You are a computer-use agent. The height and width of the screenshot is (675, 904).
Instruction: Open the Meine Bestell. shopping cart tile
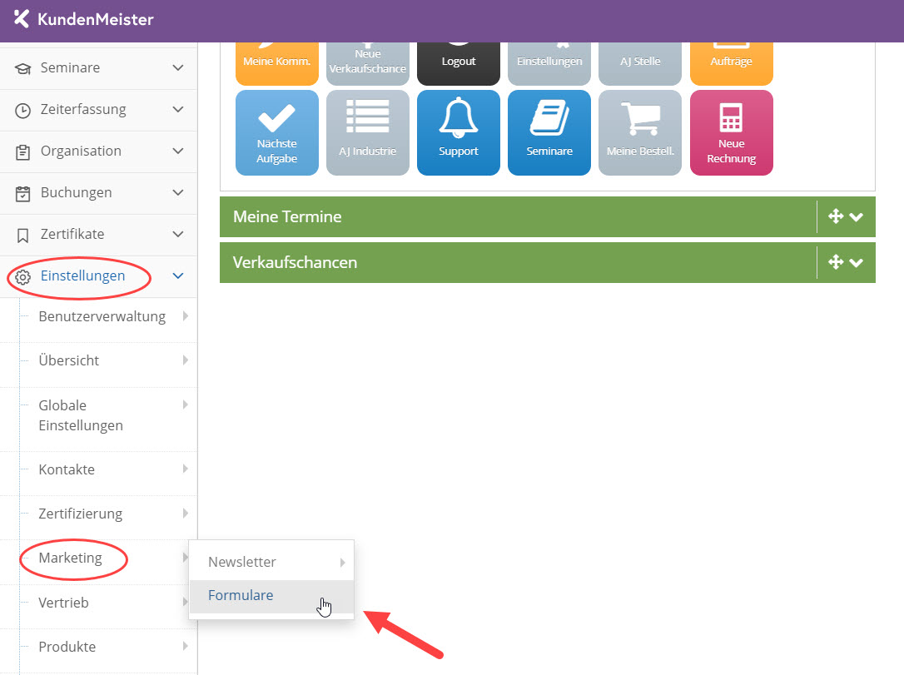(640, 132)
